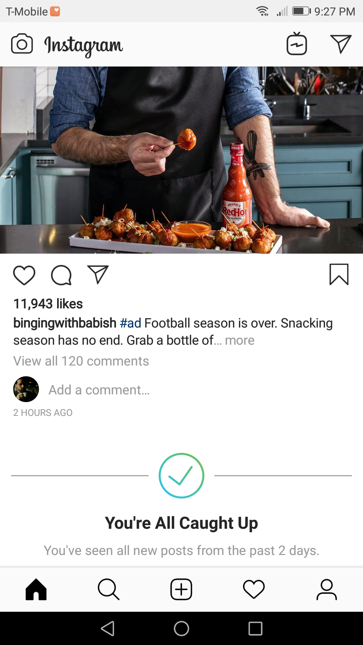The image size is (363, 645).
Task: Open the Search tab
Action: point(109,589)
